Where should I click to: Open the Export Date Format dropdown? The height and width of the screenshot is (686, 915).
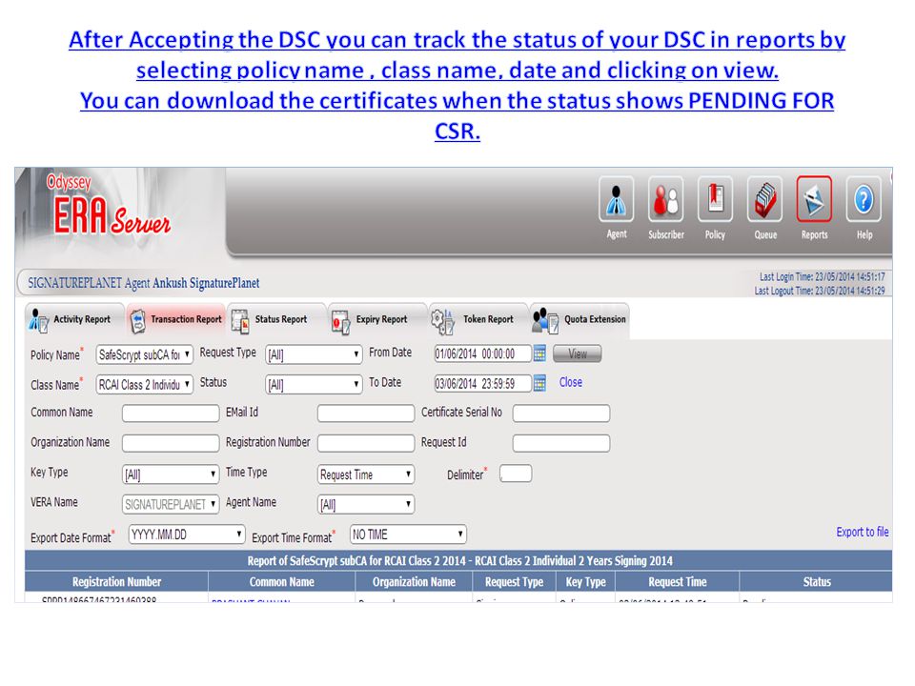tap(187, 535)
